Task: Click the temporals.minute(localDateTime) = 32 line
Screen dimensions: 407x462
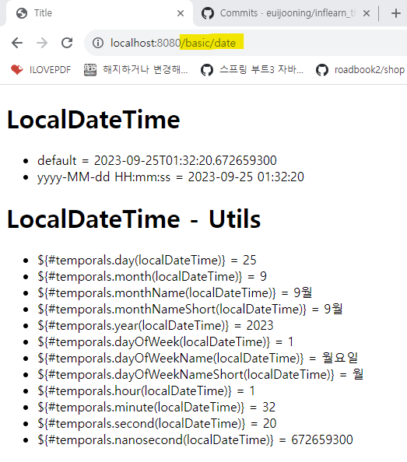Action: 156,408
